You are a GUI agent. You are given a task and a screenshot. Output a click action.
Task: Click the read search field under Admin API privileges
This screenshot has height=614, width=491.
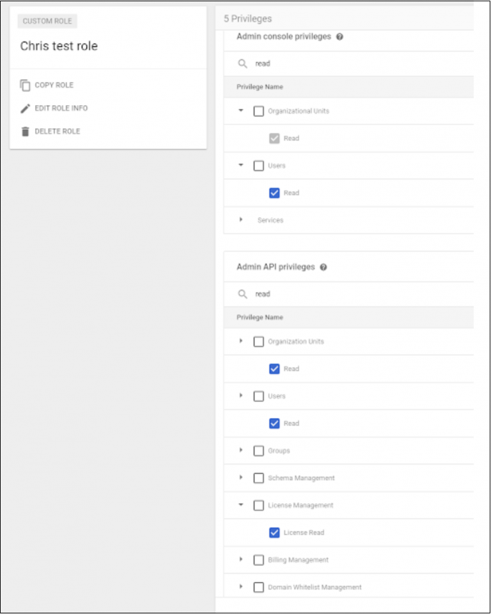point(275,293)
